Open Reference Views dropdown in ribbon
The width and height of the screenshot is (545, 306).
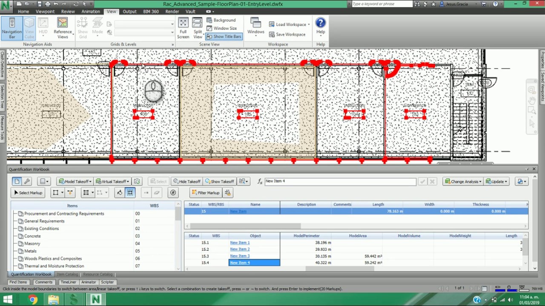coord(63,28)
